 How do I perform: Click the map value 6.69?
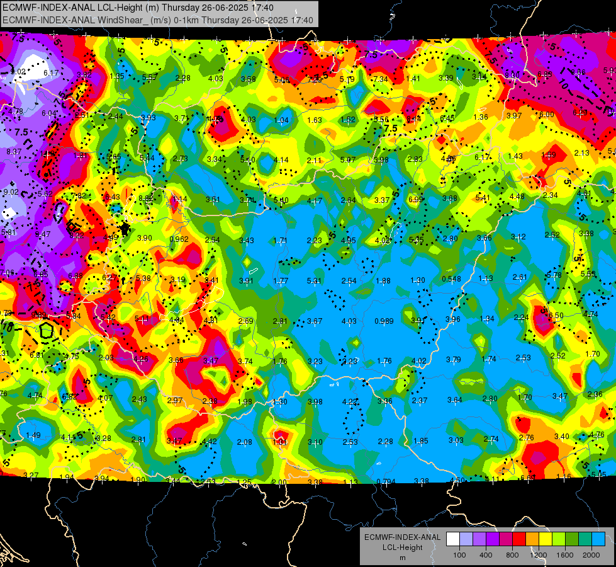tap(527, 478)
